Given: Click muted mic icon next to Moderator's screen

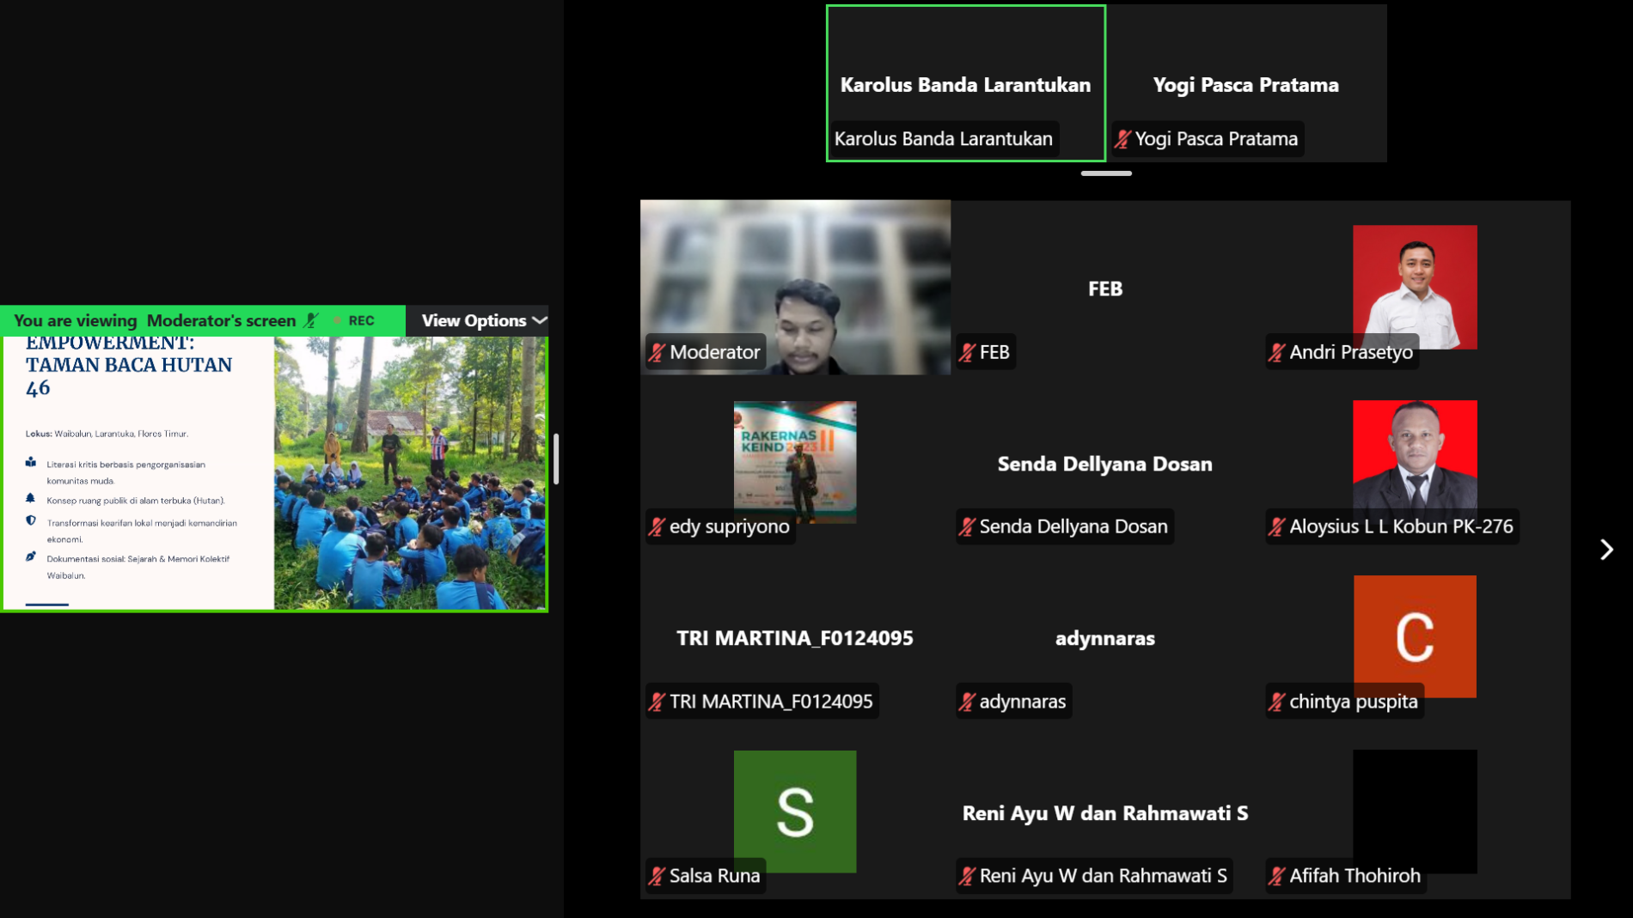Looking at the screenshot, I should (311, 320).
